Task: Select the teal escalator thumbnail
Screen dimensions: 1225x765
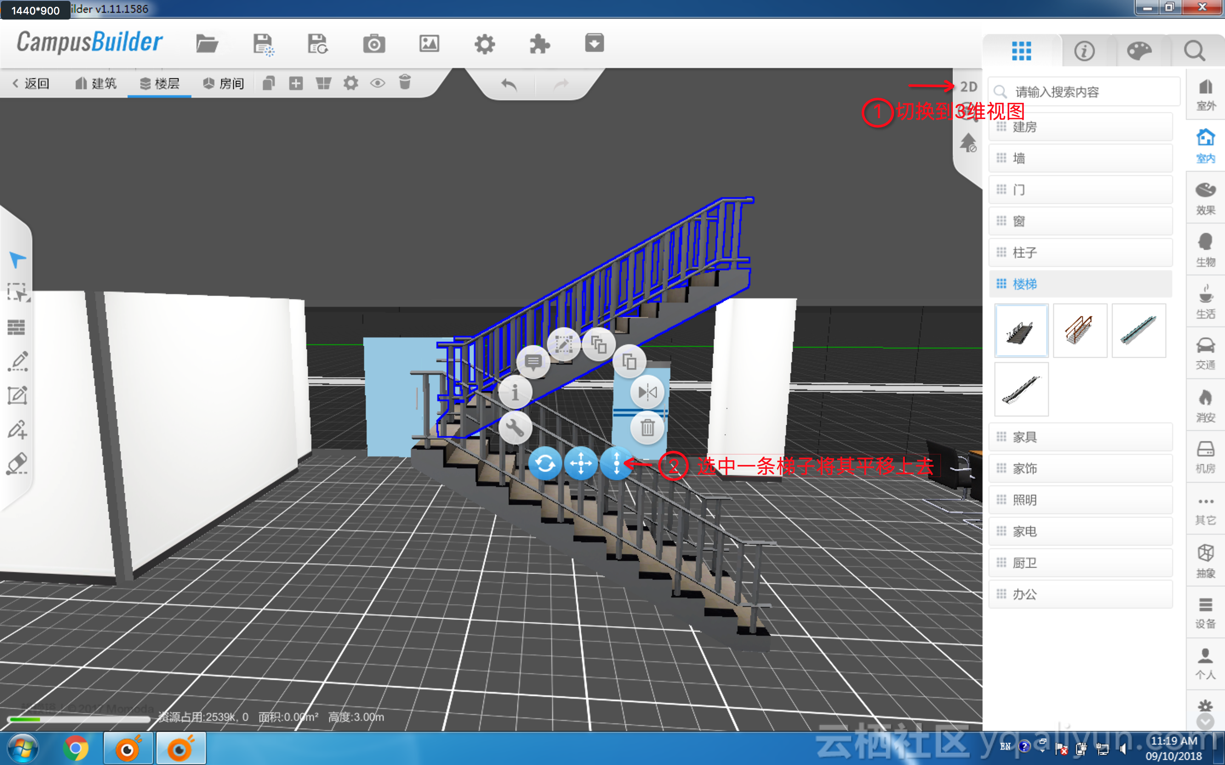Action: (1139, 331)
